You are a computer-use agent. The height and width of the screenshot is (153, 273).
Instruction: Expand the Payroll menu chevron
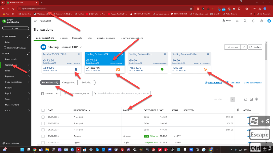tap(29, 93)
